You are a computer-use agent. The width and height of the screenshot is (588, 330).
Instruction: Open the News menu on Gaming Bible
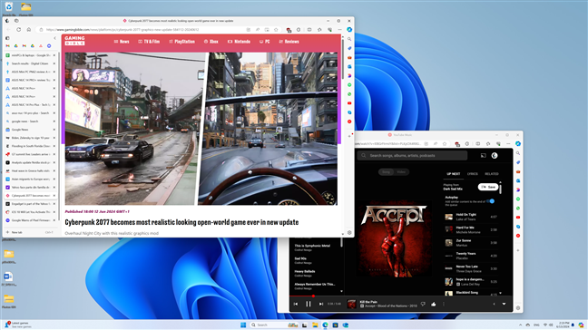point(122,42)
